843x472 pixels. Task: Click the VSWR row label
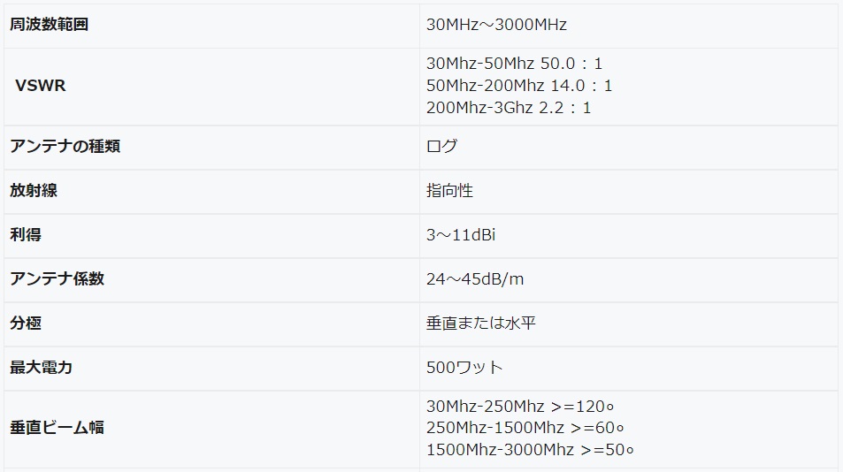tap(41, 86)
